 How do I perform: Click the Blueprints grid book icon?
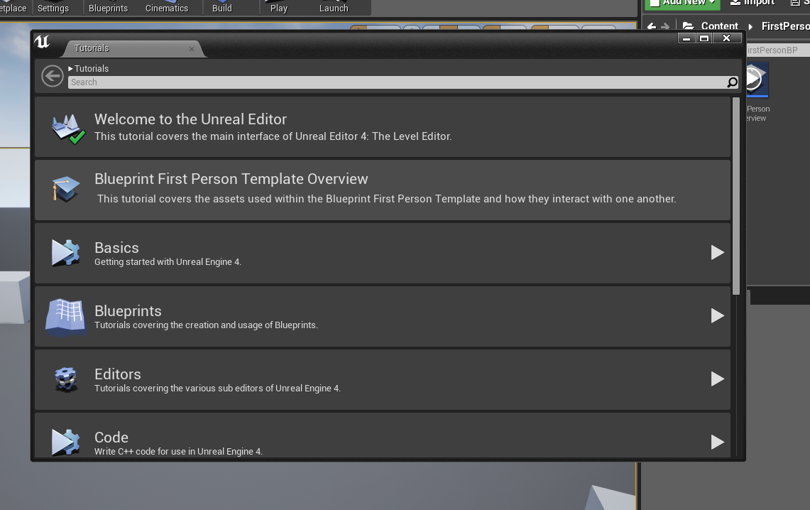(x=65, y=316)
